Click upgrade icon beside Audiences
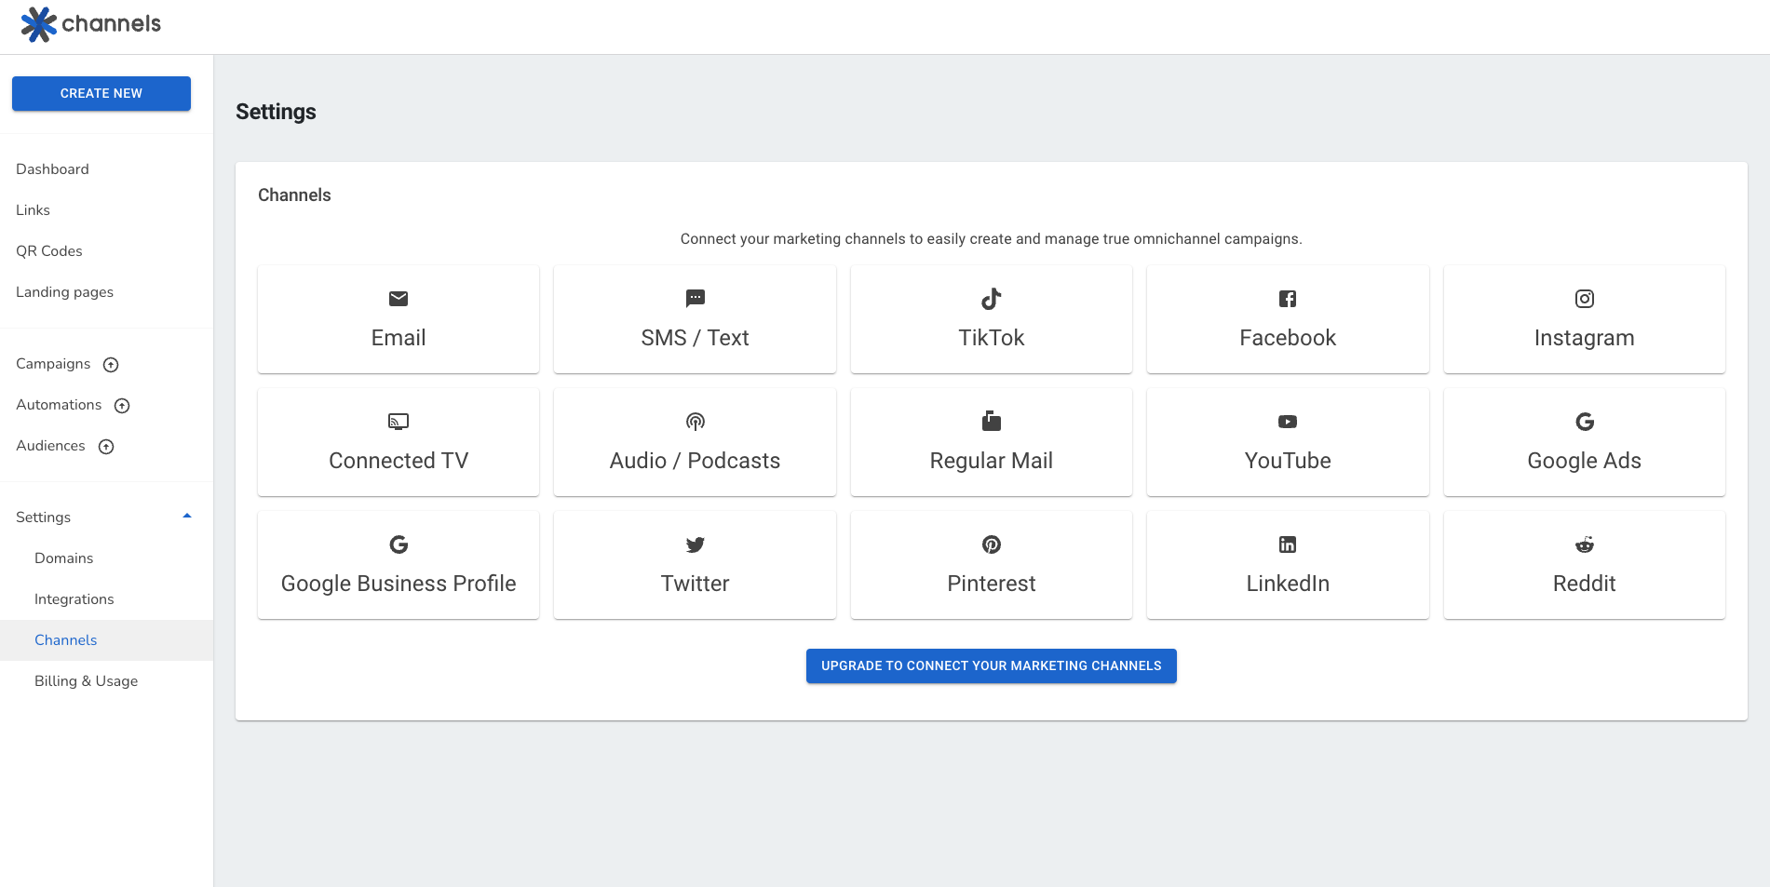This screenshot has height=887, width=1770. 106,447
